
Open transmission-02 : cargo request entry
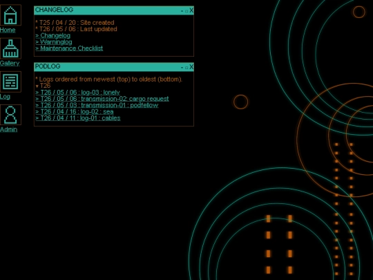tap(102, 99)
